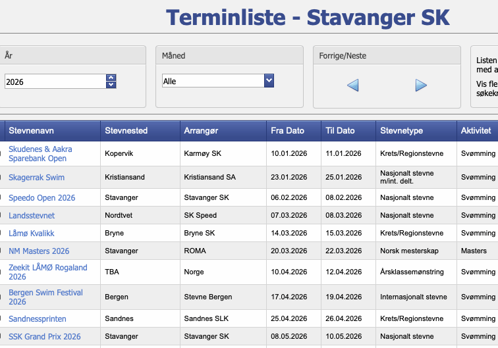The image size is (498, 348).
Task: Sort by Stevnenavn column header
Action: click(32, 131)
